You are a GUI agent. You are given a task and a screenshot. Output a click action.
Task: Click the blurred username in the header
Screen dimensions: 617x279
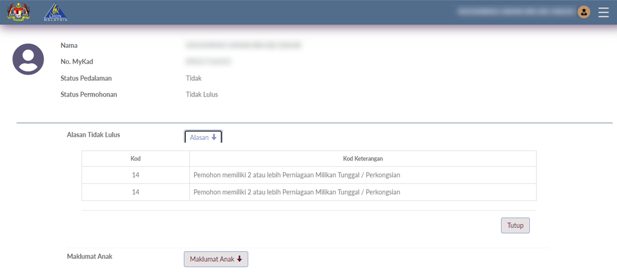coord(516,11)
